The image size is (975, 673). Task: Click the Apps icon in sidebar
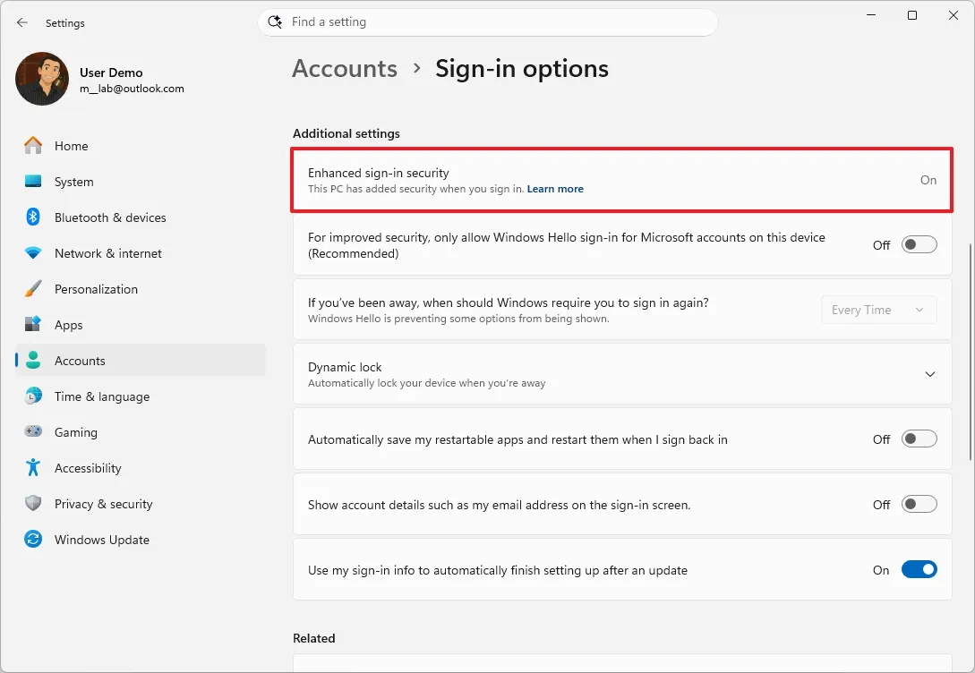tap(33, 324)
